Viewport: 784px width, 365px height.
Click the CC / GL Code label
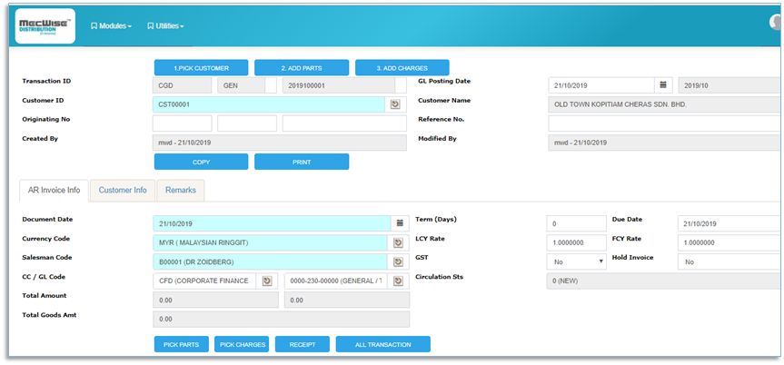(44, 277)
